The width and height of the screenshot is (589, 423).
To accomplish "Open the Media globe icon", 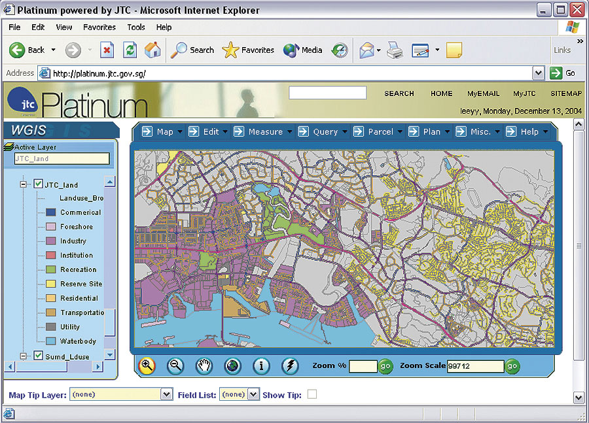I will 291,50.
